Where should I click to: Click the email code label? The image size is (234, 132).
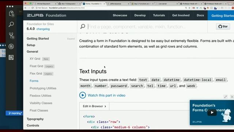(x=220, y=80)
